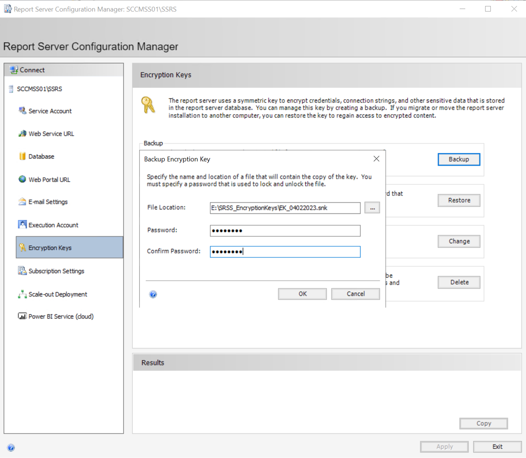This screenshot has height=458, width=526.
Task: Click the Encryption Keys sidebar icon
Action: tap(22, 247)
